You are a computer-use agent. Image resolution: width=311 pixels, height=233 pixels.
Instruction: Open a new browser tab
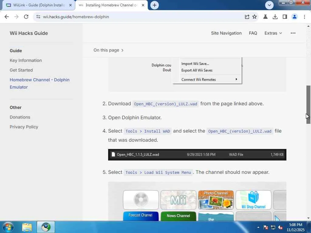155,5
